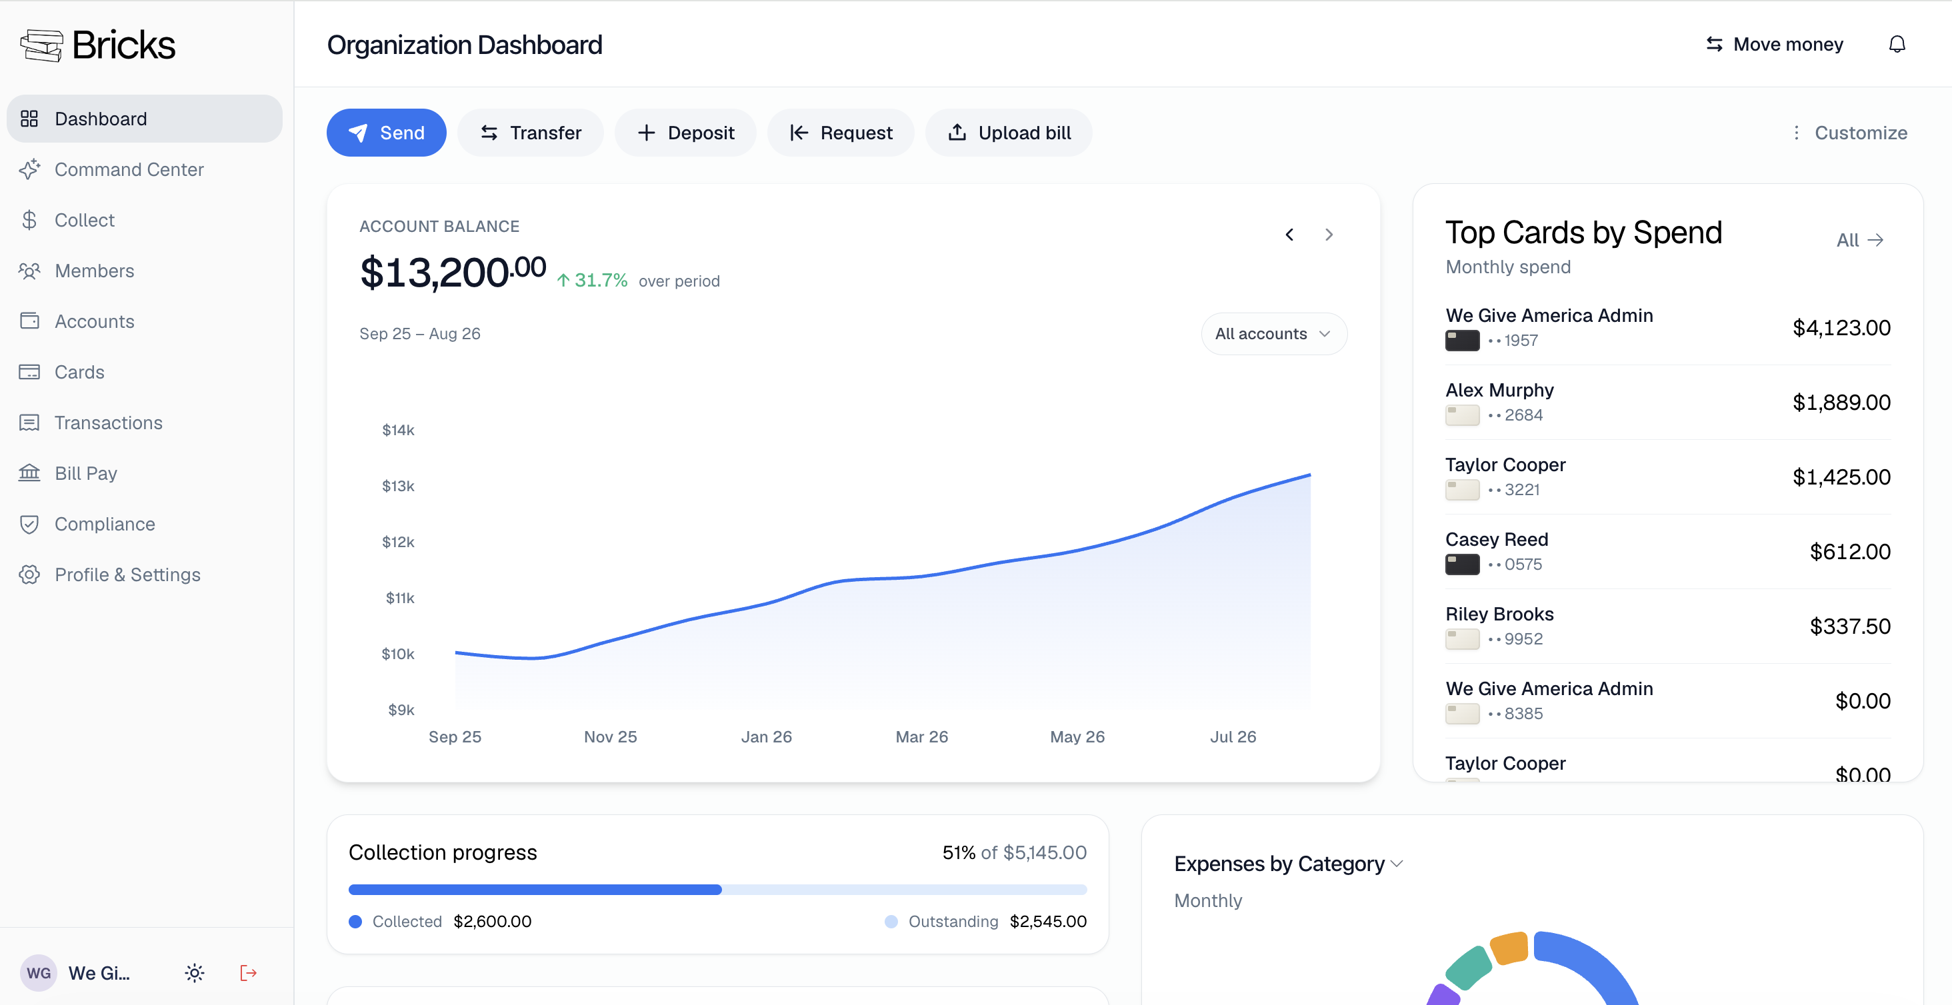Click the Alex Murphy cardholder name

pyautogui.click(x=1499, y=390)
